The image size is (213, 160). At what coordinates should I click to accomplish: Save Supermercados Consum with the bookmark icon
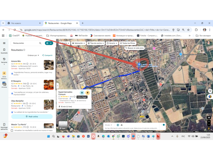pyautogui.click(x=88, y=93)
